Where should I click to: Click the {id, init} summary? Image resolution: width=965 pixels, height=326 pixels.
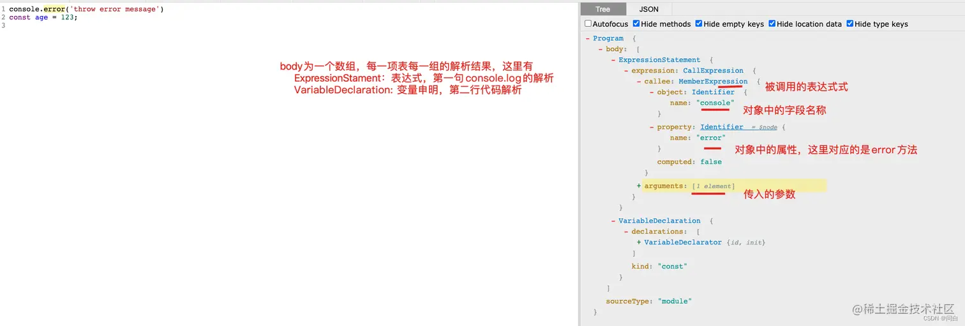pyautogui.click(x=745, y=242)
